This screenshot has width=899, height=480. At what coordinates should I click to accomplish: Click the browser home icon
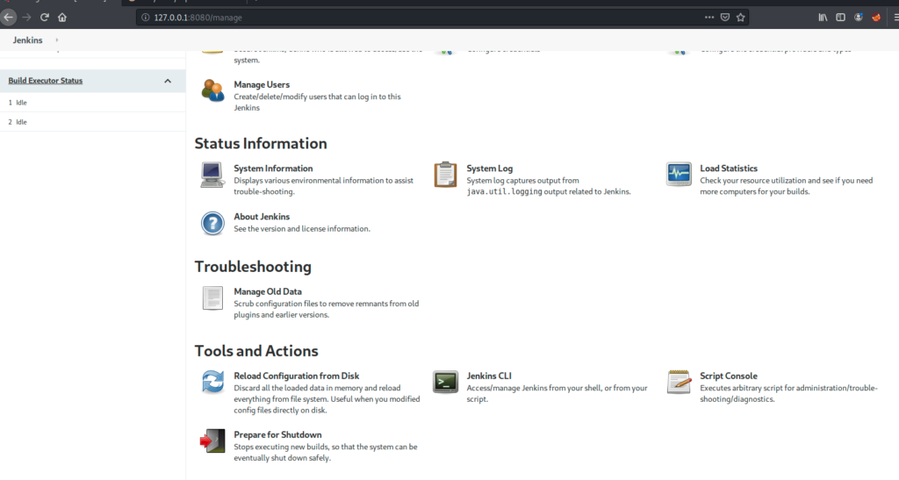click(62, 18)
